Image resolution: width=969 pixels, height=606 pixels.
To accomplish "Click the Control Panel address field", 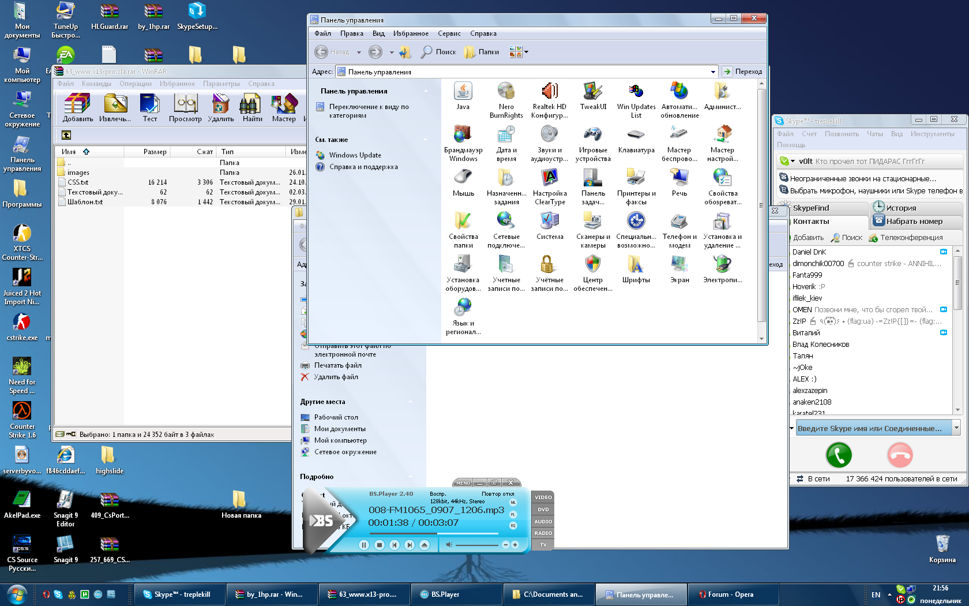I will [x=527, y=72].
